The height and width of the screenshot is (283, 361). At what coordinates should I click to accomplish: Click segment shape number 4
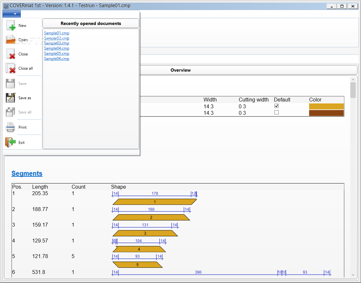139,249
